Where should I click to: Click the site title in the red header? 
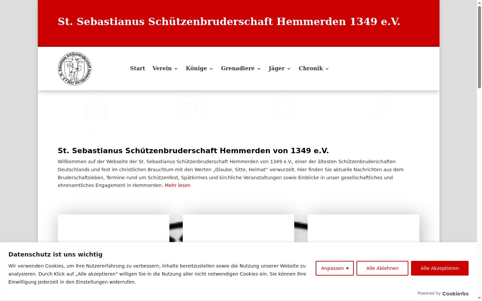pyautogui.click(x=229, y=21)
